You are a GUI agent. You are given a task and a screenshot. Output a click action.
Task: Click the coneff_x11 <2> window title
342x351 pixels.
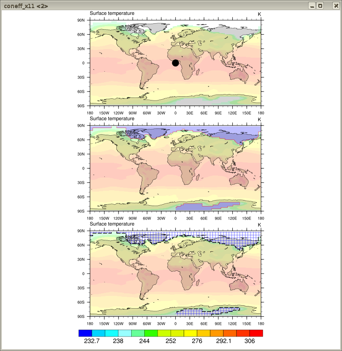click(26, 6)
